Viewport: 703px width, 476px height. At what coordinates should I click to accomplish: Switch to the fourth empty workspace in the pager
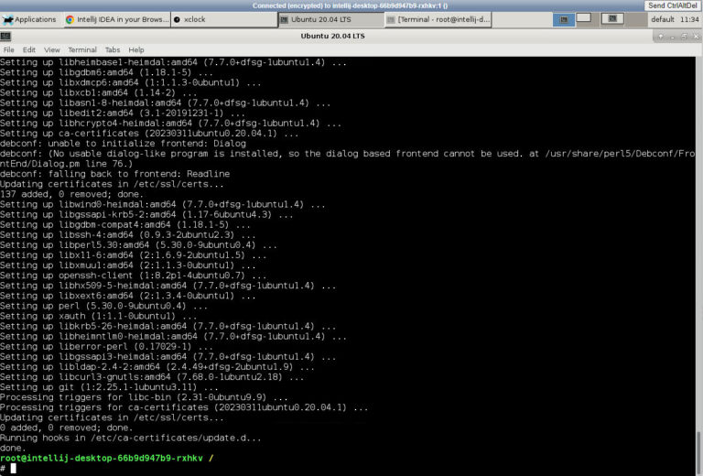pos(636,20)
